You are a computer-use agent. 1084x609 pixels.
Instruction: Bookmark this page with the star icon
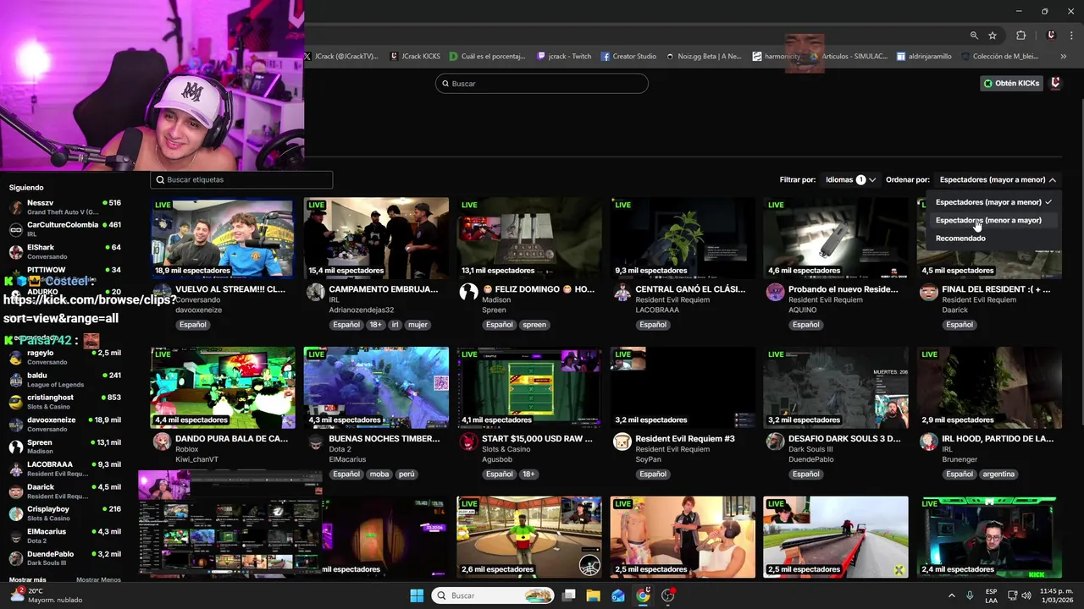[993, 36]
